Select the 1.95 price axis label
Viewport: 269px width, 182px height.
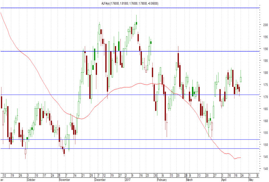(x=265, y=37)
